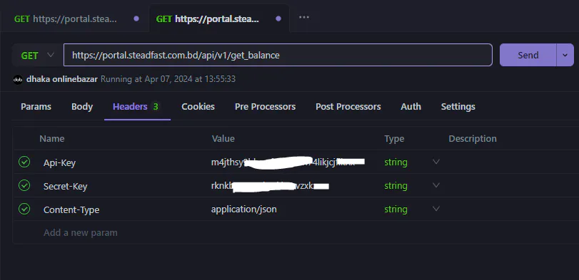The width and height of the screenshot is (579, 280).
Task: Open type dropdown for Api-Key row
Action: tap(436, 162)
